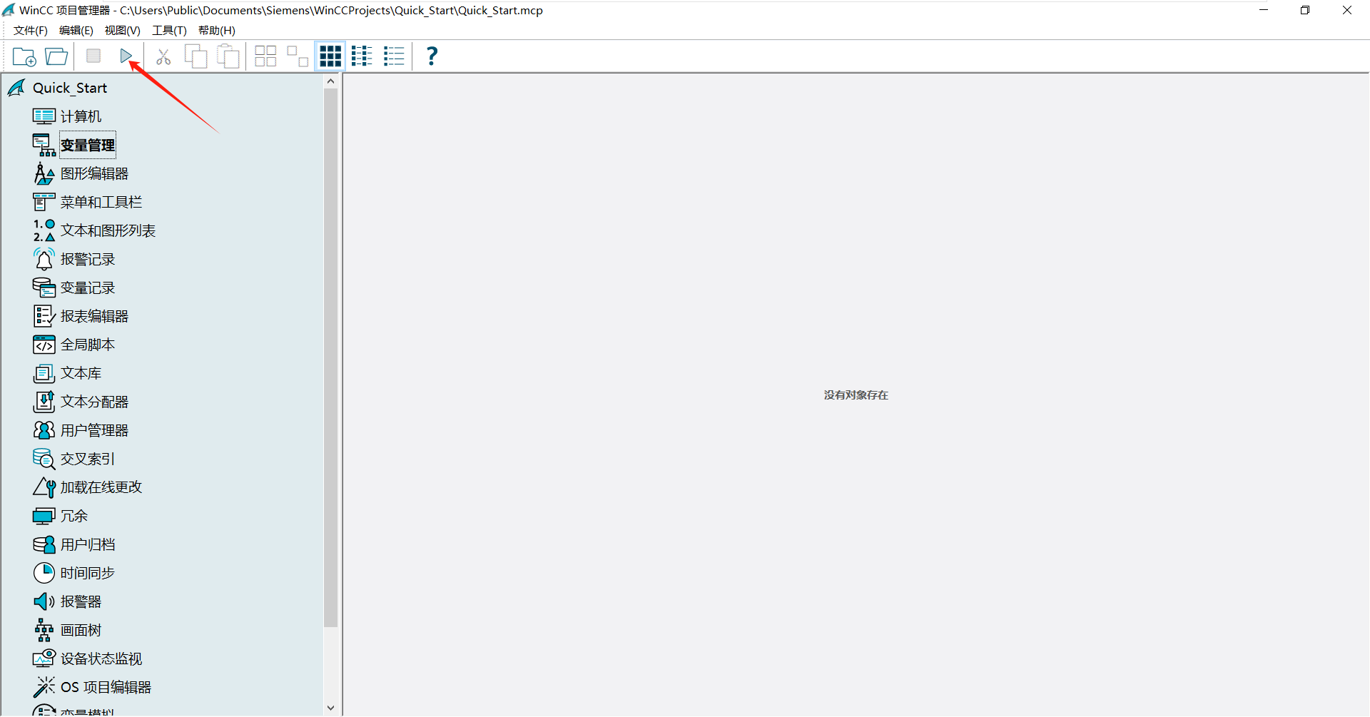The image size is (1370, 717).
Task: Open the 工具(T) menu
Action: point(169,30)
